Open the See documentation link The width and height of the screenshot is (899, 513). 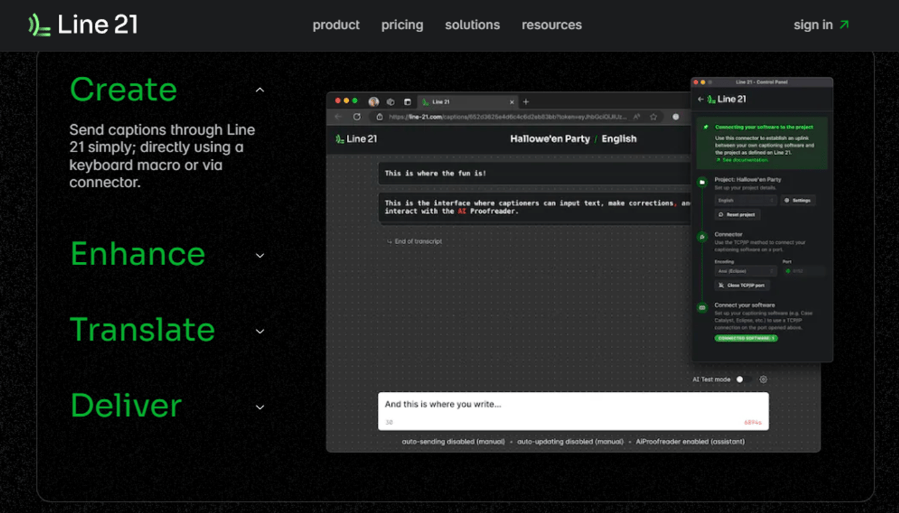coord(742,160)
